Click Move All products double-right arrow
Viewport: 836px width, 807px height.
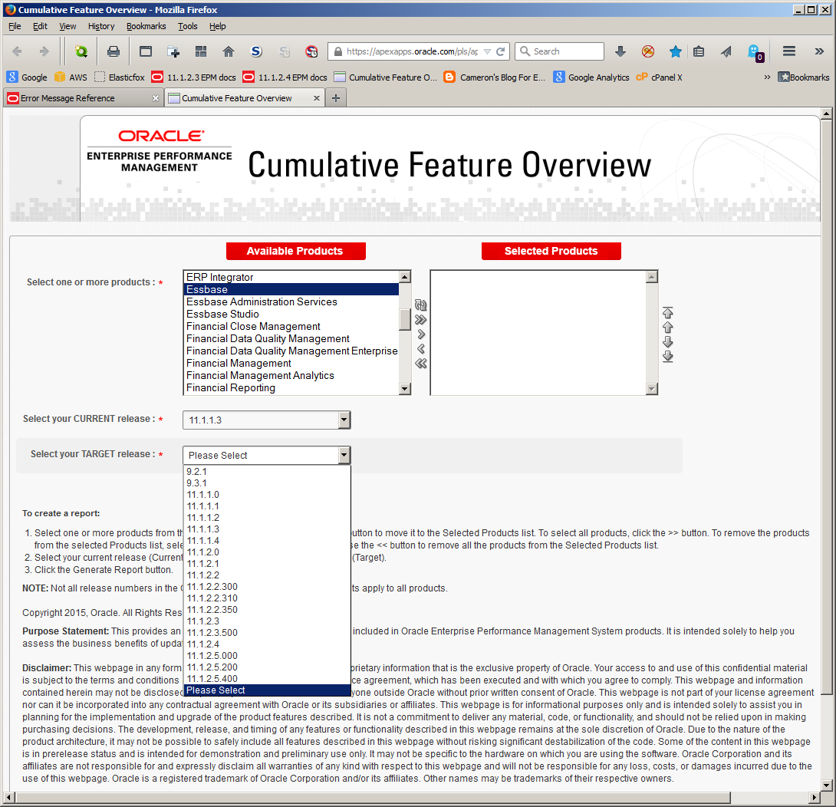(x=420, y=319)
